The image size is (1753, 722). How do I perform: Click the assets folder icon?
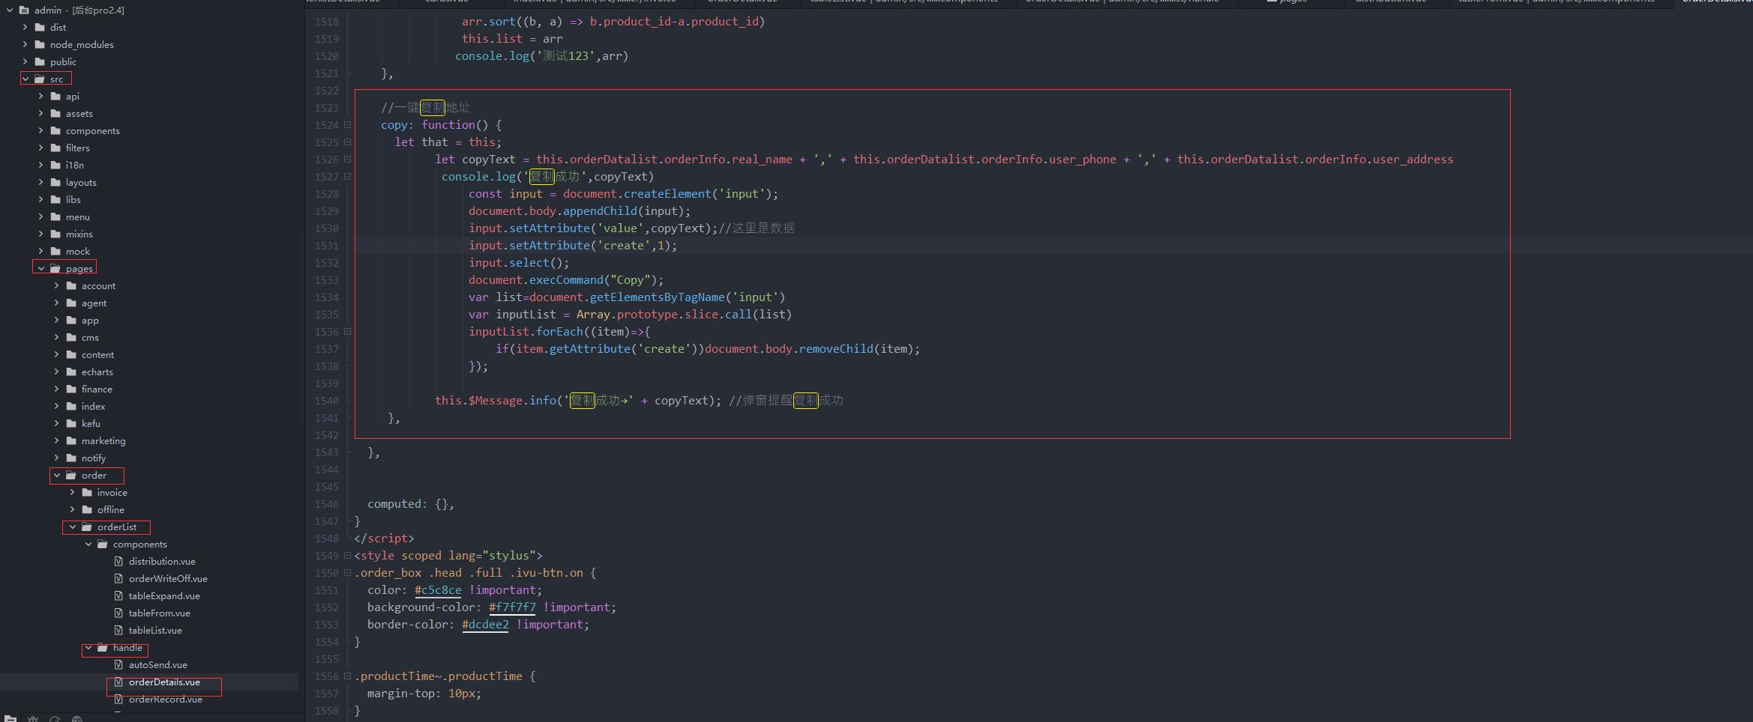pyautogui.click(x=55, y=113)
